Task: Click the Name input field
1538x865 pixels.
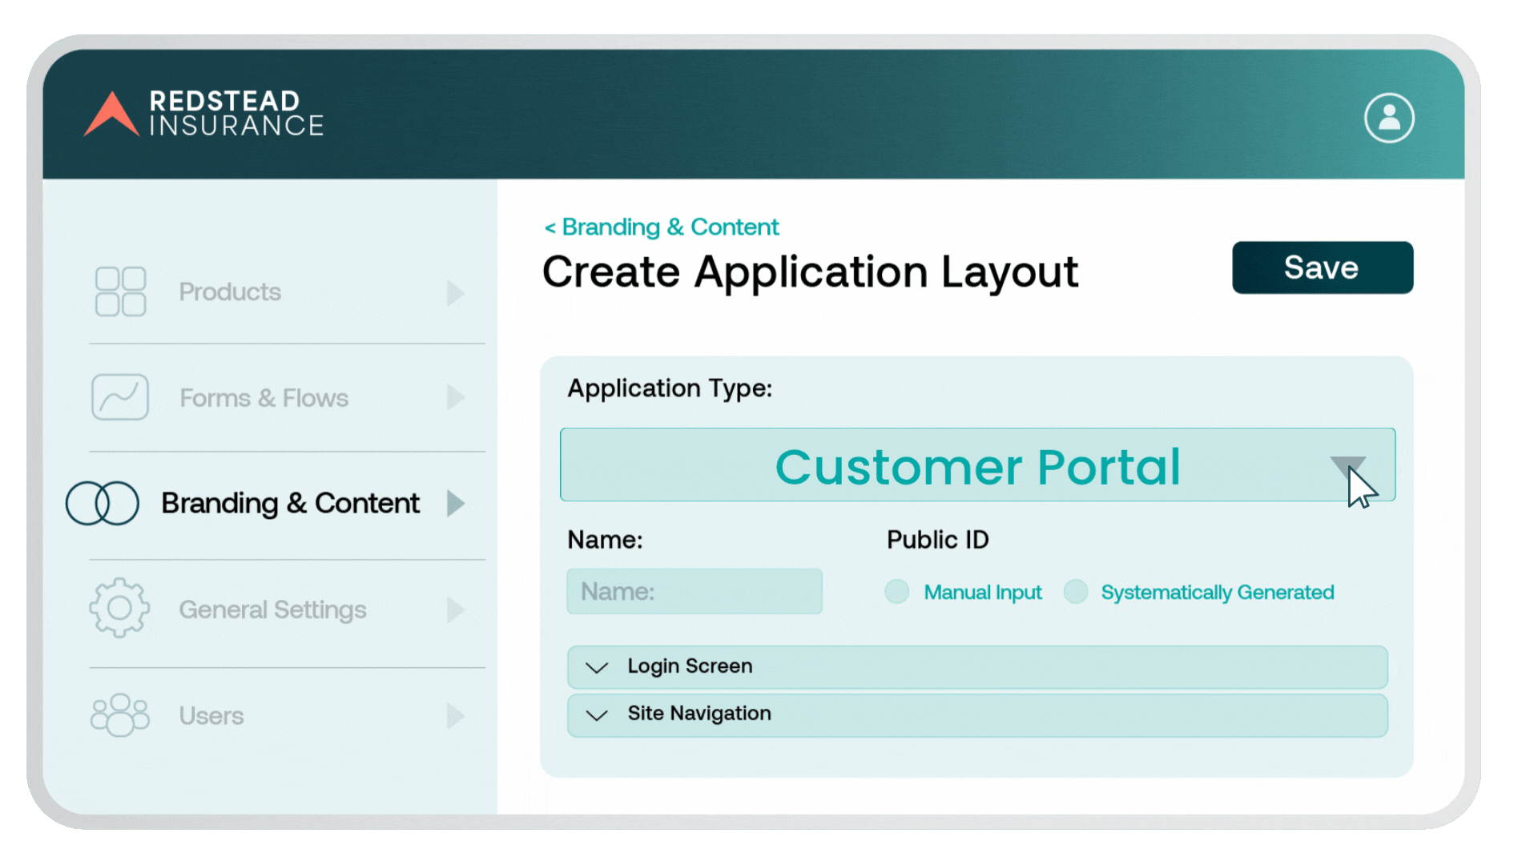Action: 694,592
